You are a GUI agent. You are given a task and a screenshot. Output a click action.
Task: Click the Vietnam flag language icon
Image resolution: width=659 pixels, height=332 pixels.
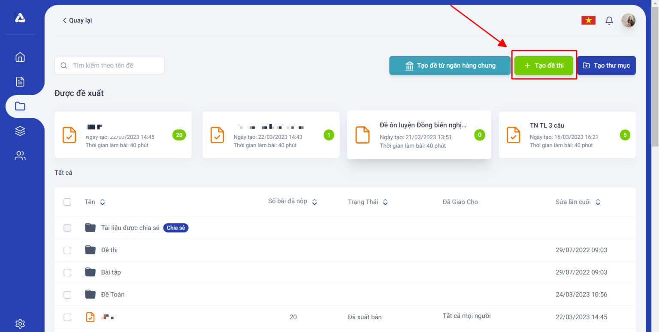point(588,20)
